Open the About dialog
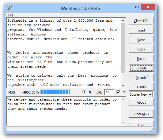This screenshot has width=163, height=140. [141, 102]
